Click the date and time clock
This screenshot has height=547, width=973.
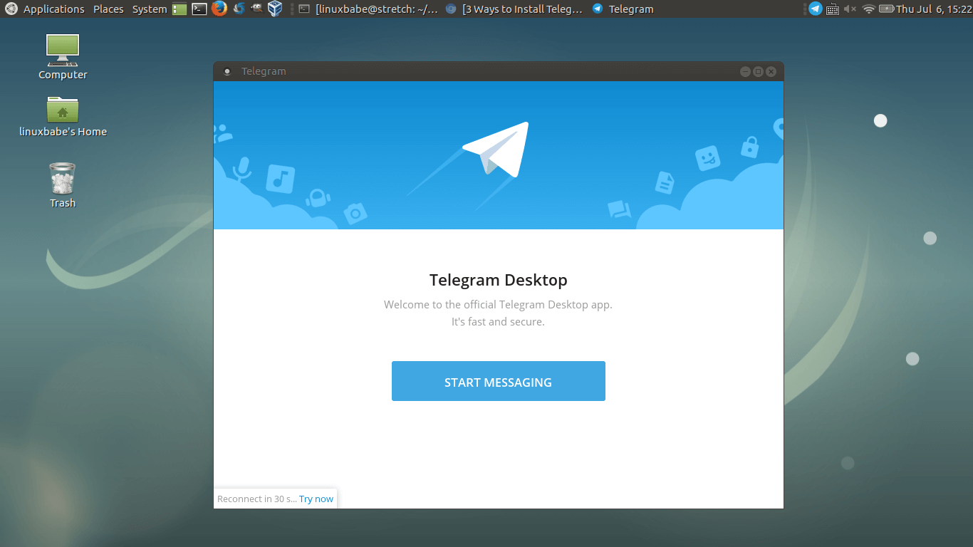pos(934,9)
